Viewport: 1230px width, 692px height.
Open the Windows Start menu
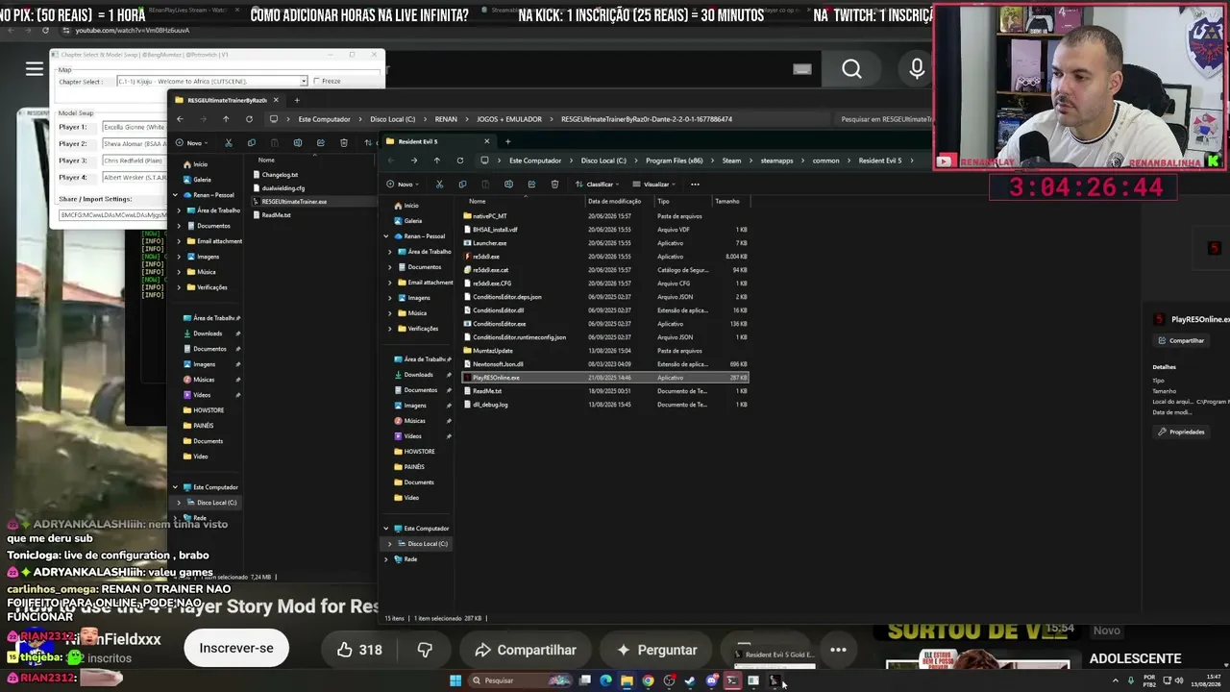(455, 680)
